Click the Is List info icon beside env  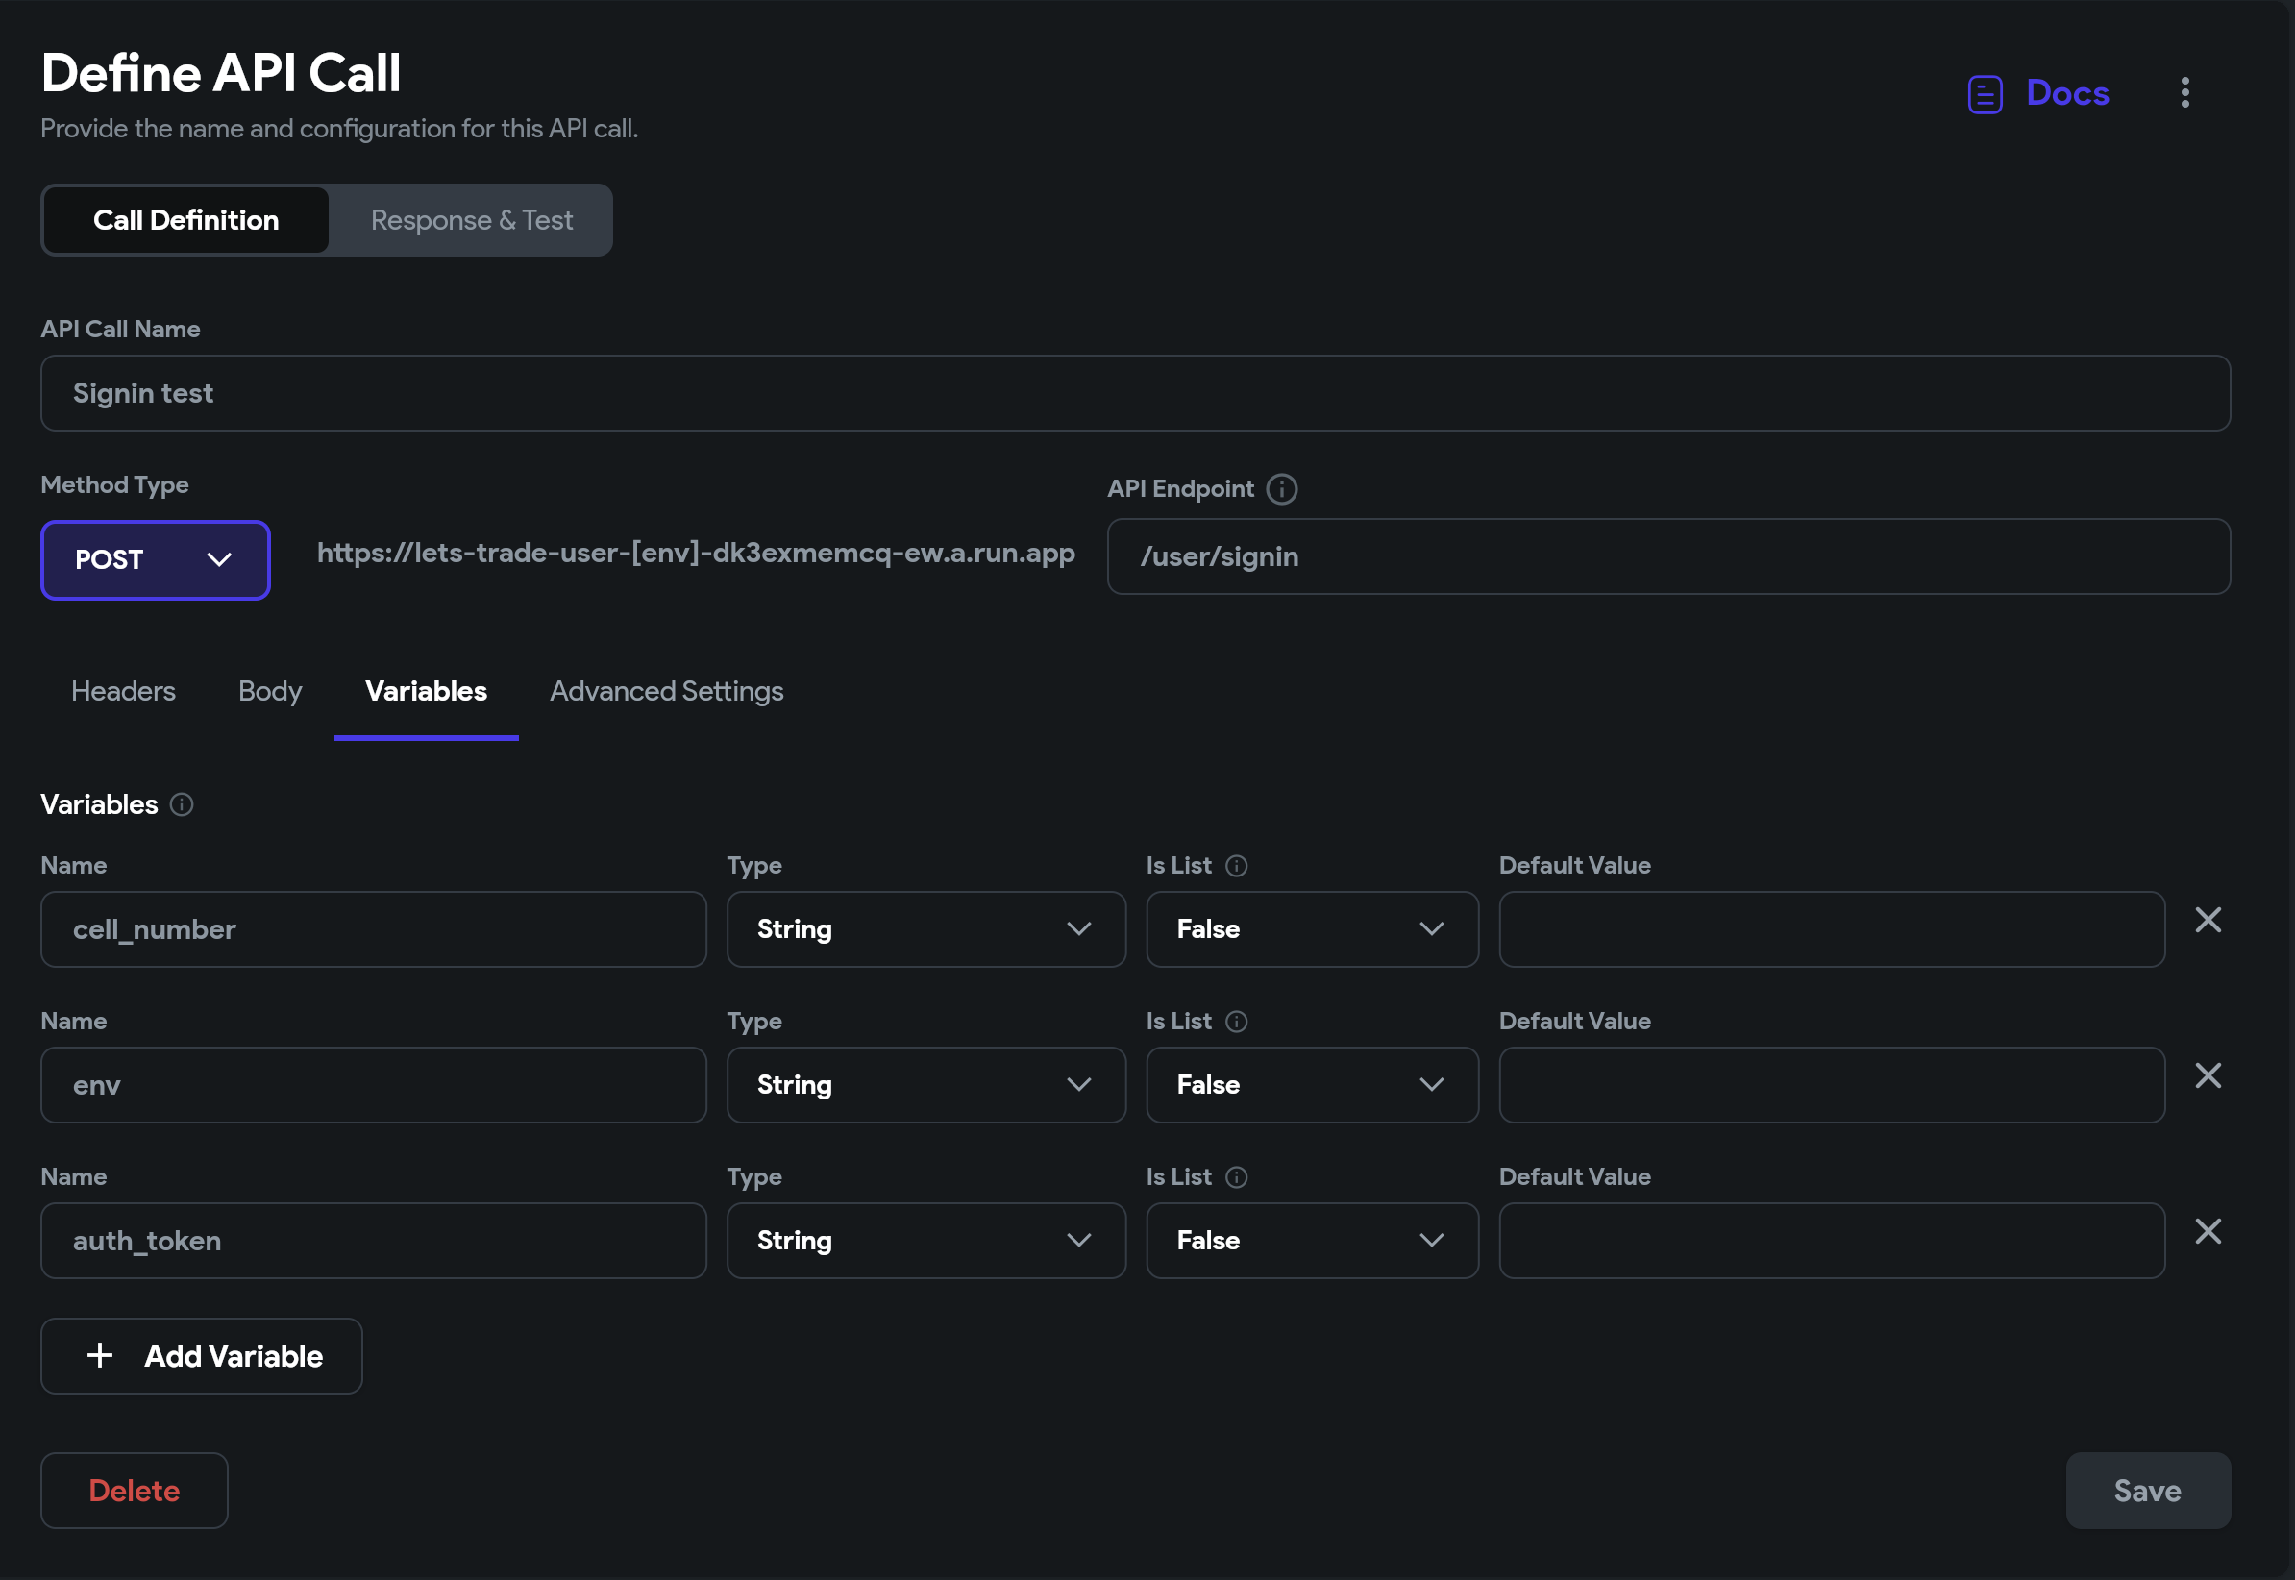point(1236,1021)
